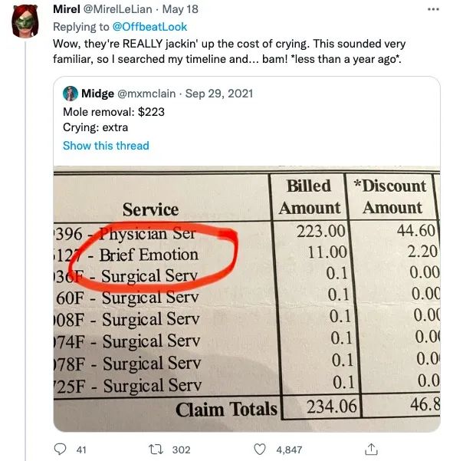Image resolution: width=453 pixels, height=461 pixels.
Task: Click the 4,847 likes count
Action: (289, 449)
